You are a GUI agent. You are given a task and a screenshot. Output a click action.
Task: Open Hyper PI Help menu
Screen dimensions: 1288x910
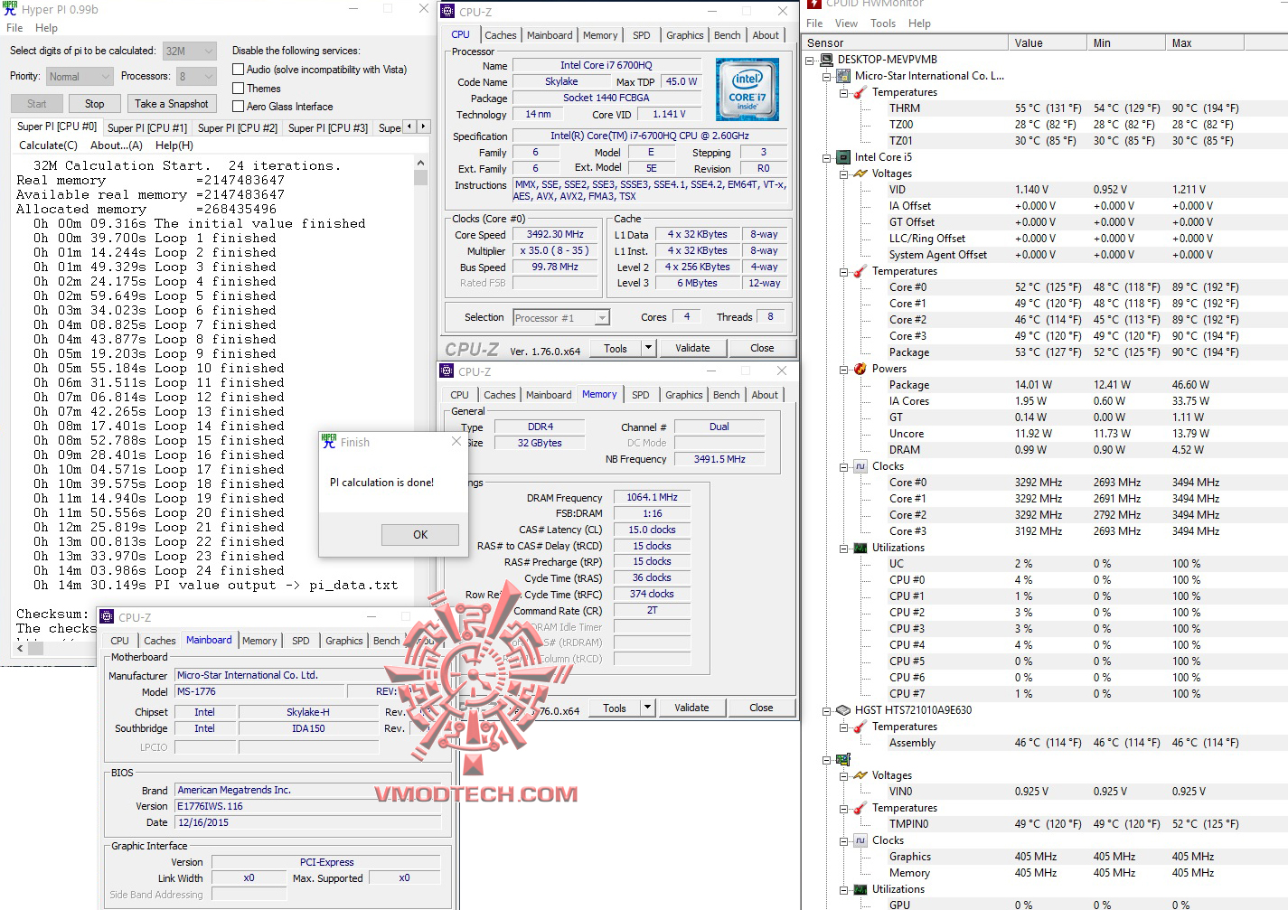pyautogui.click(x=46, y=28)
